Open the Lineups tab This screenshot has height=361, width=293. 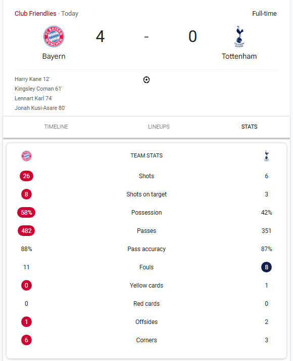click(x=159, y=127)
